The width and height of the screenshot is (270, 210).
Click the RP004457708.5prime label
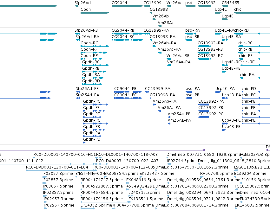tap(133, 205)
